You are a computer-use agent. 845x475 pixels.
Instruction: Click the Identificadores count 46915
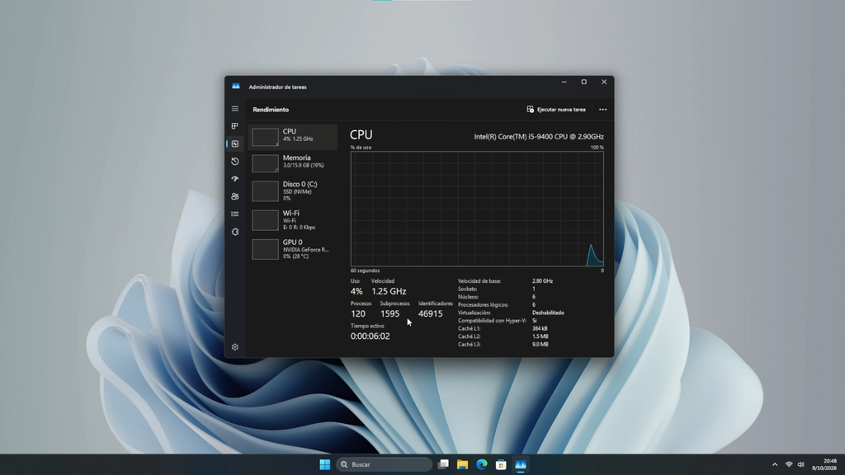point(430,314)
